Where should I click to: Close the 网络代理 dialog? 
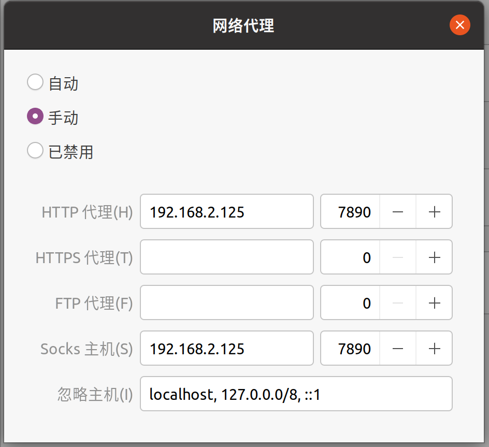[459, 25]
